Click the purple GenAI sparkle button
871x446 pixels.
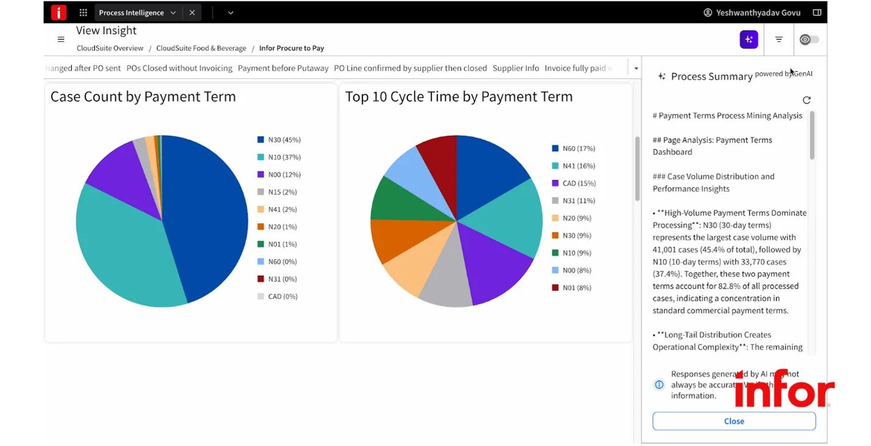[x=749, y=40]
